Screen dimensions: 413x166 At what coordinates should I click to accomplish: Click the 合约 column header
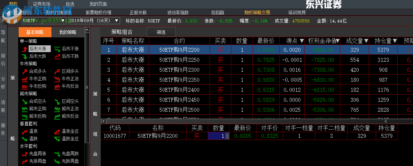point(180,41)
